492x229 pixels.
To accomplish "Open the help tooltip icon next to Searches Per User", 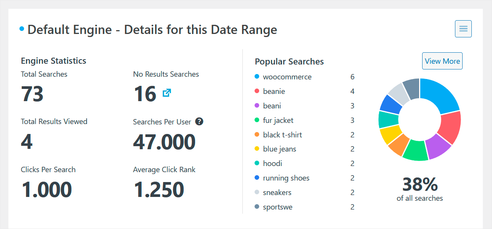I will pyautogui.click(x=199, y=121).
